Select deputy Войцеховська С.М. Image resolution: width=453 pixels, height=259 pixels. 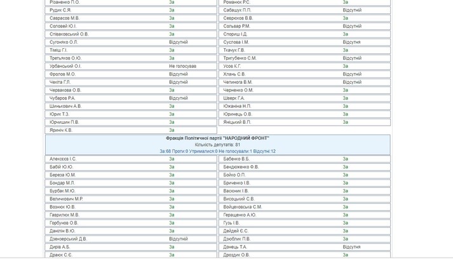point(243,207)
